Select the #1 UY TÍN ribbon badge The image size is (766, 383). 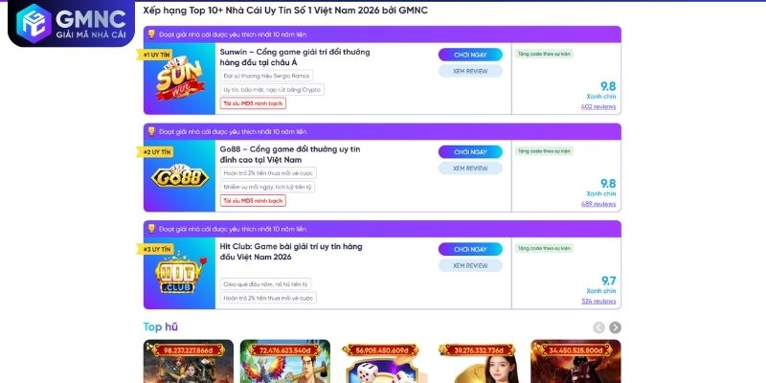point(155,56)
